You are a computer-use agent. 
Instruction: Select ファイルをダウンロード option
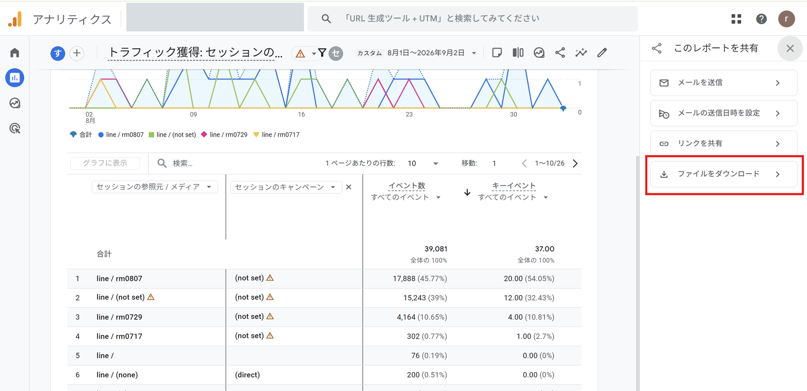[723, 174]
